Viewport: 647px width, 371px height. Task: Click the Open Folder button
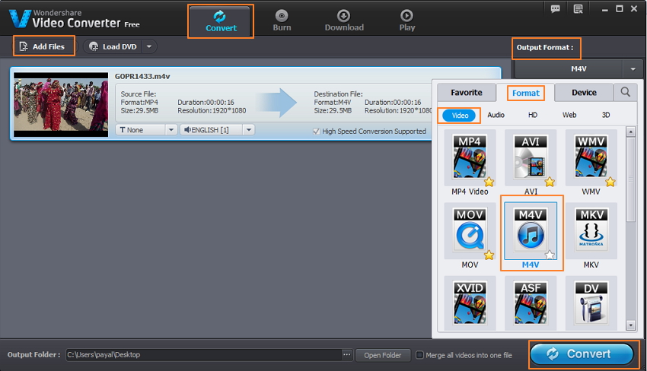pyautogui.click(x=382, y=355)
